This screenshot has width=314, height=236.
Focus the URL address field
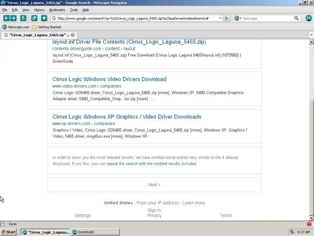(137, 18)
